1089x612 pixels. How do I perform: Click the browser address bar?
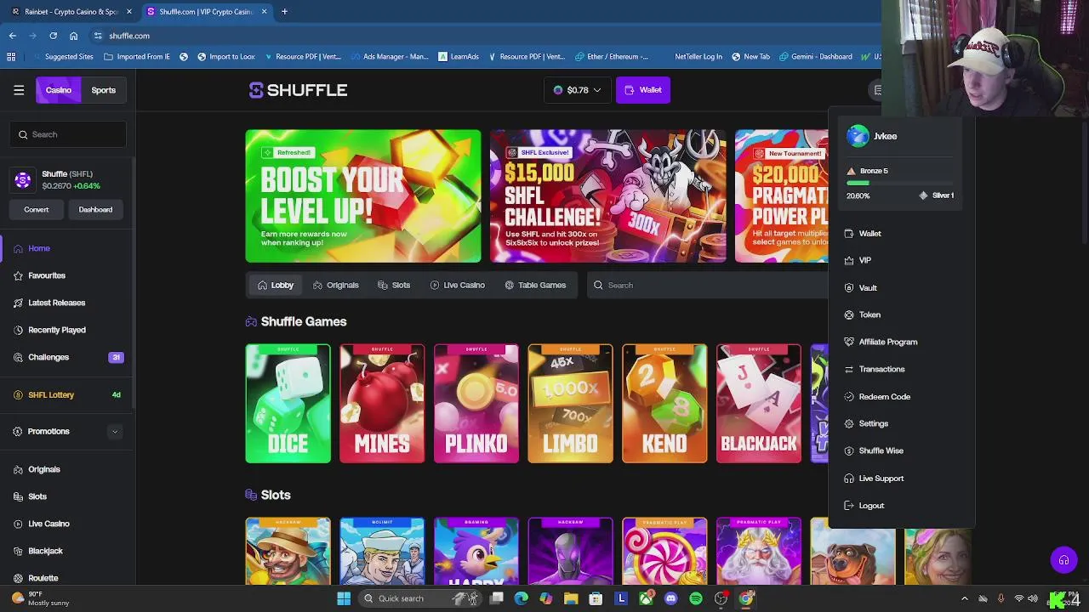click(x=485, y=36)
